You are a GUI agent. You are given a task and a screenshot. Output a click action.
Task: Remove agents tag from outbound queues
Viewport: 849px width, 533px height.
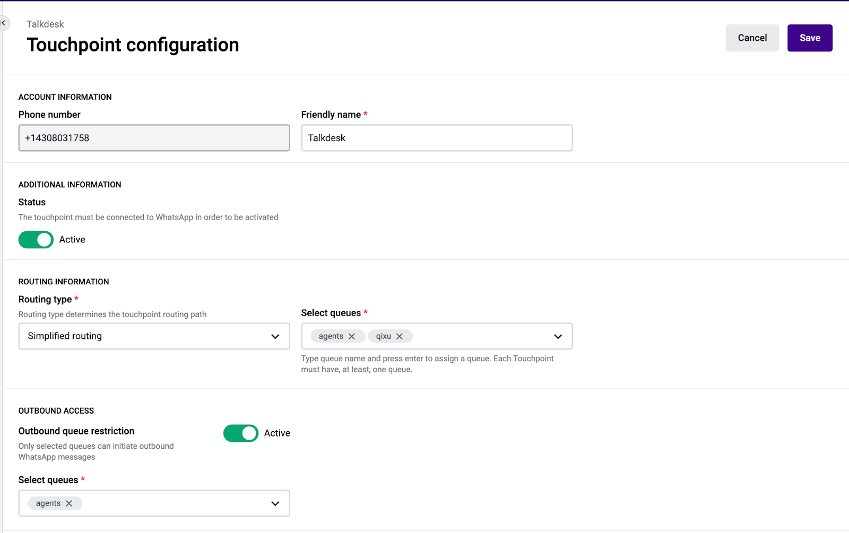coord(69,503)
